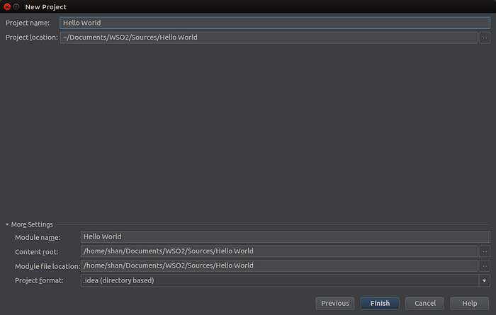Cancel the new project wizard
This screenshot has height=315, width=496.
tap(425, 303)
